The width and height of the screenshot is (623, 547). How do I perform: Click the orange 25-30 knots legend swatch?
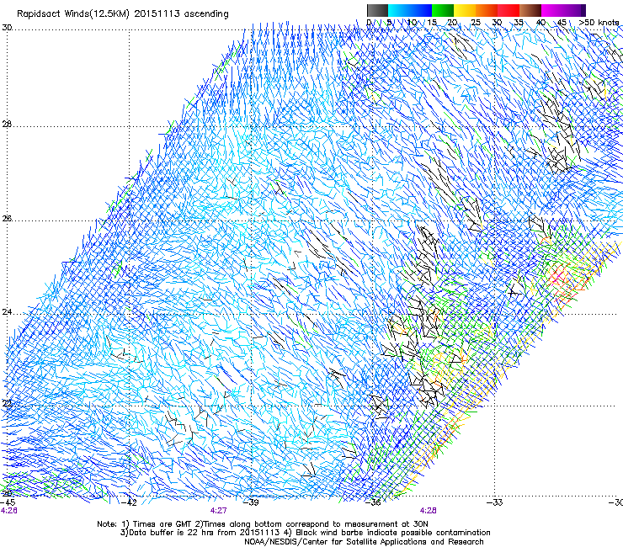(x=487, y=10)
